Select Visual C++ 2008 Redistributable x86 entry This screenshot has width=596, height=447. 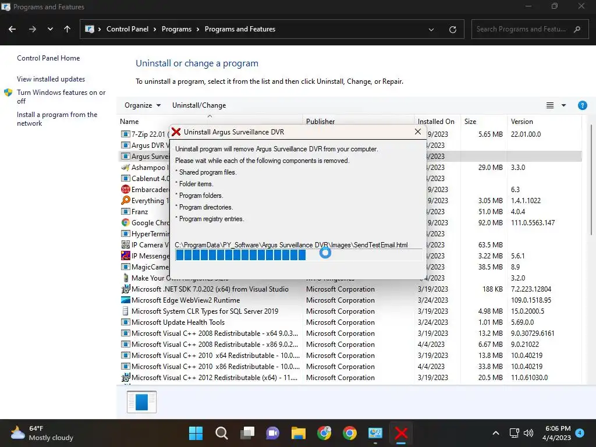[x=215, y=345]
